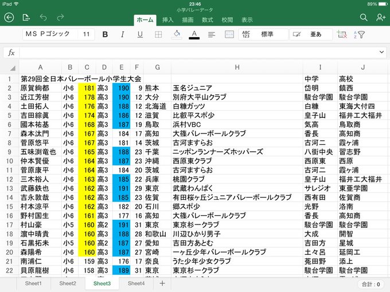This screenshot has width=390, height=292.
Task: Open the search magnifier
Action: tap(364, 17)
